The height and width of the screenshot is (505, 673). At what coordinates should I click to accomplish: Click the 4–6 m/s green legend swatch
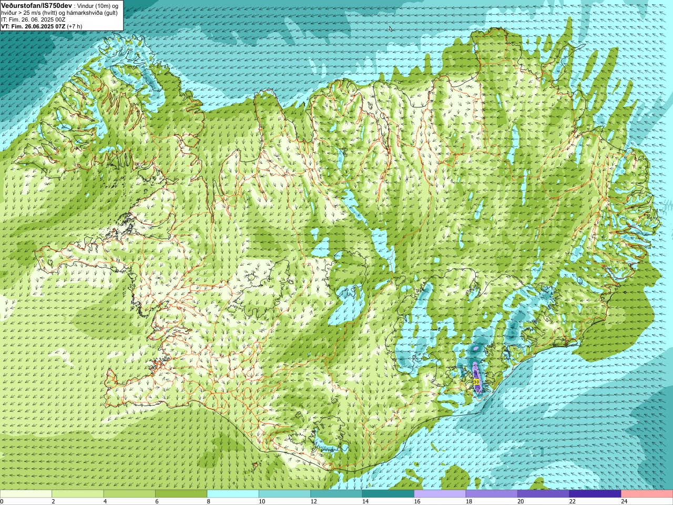[x=129, y=494]
